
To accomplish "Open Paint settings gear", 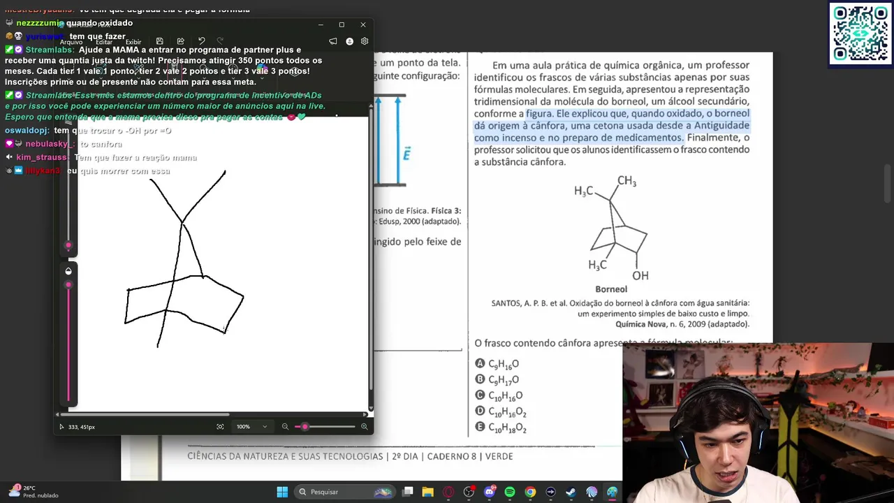I will click(365, 41).
